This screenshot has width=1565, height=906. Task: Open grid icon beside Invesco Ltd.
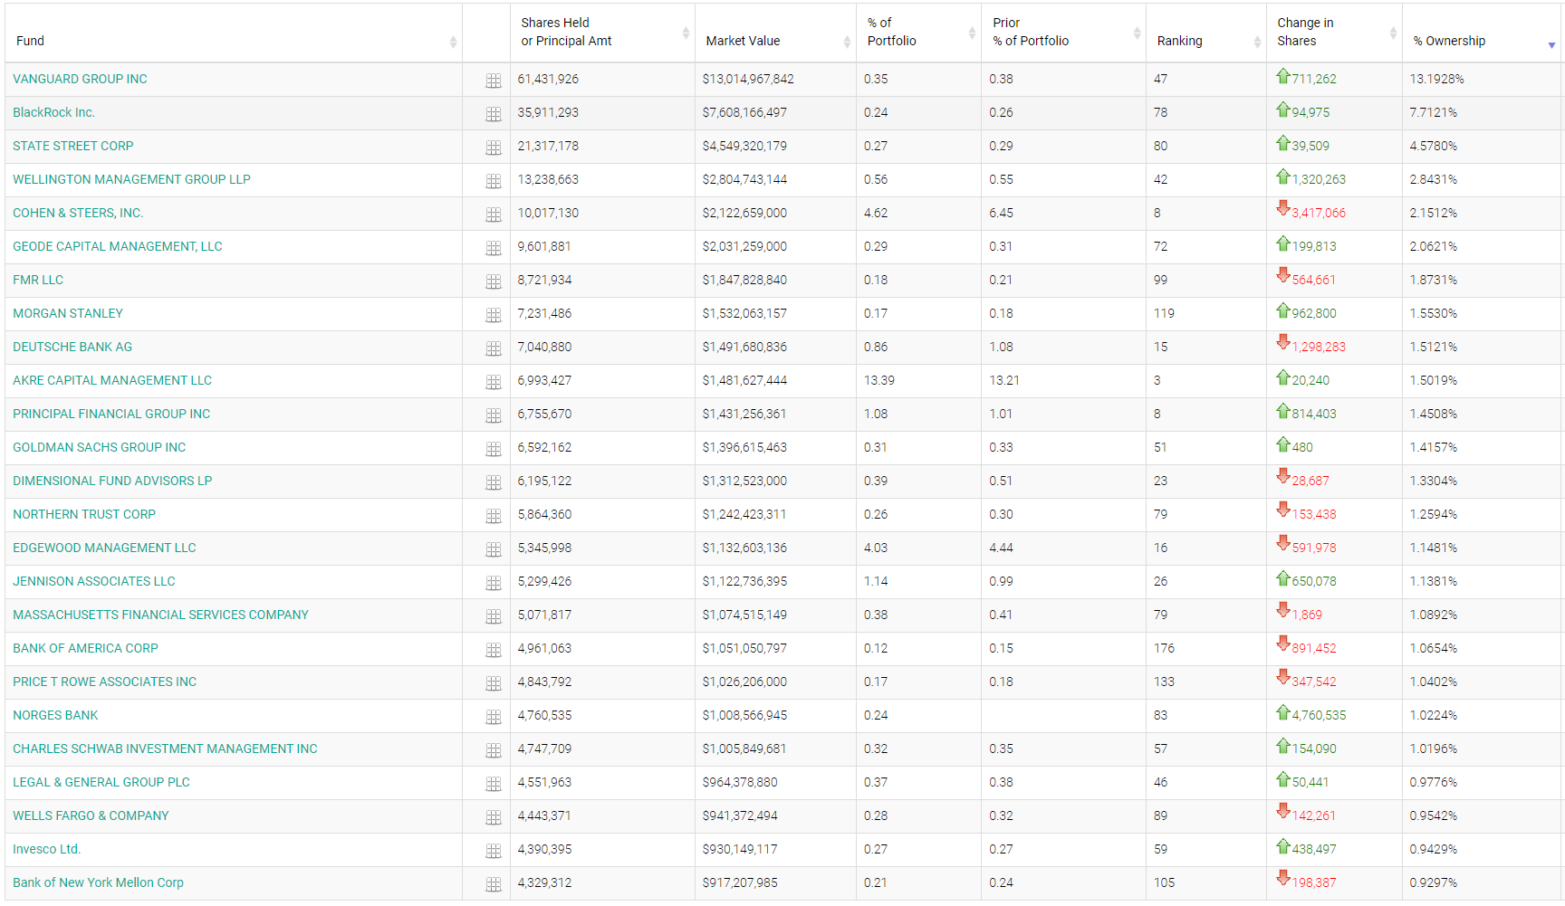click(x=494, y=851)
